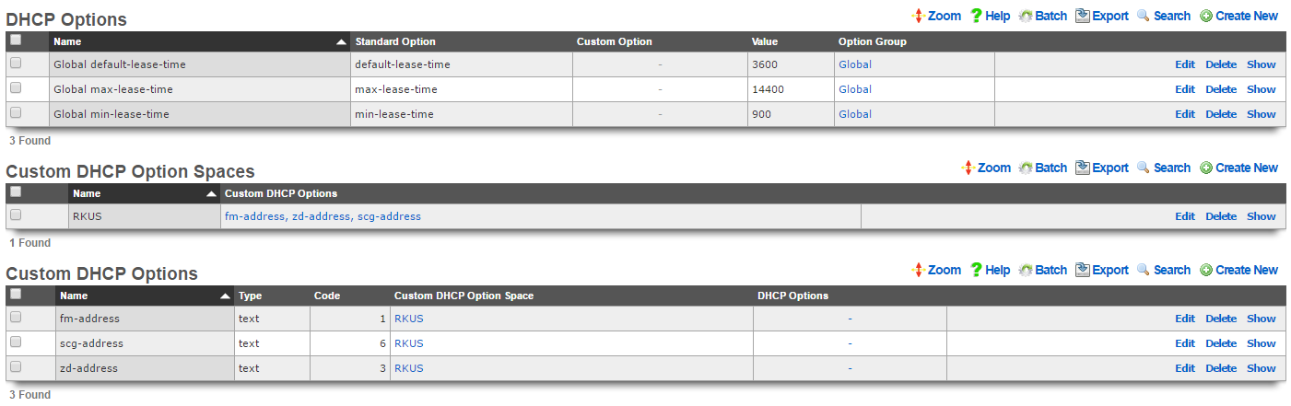Click Create New plus icon for Custom DHCP Options
This screenshot has height=406, width=1291.
[x=1206, y=270]
